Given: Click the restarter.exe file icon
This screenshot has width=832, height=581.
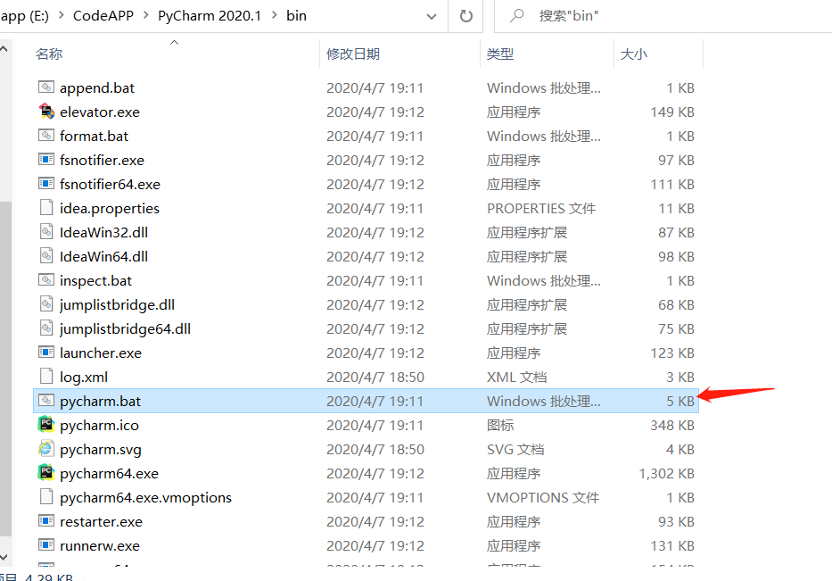Looking at the screenshot, I should (x=46, y=521).
